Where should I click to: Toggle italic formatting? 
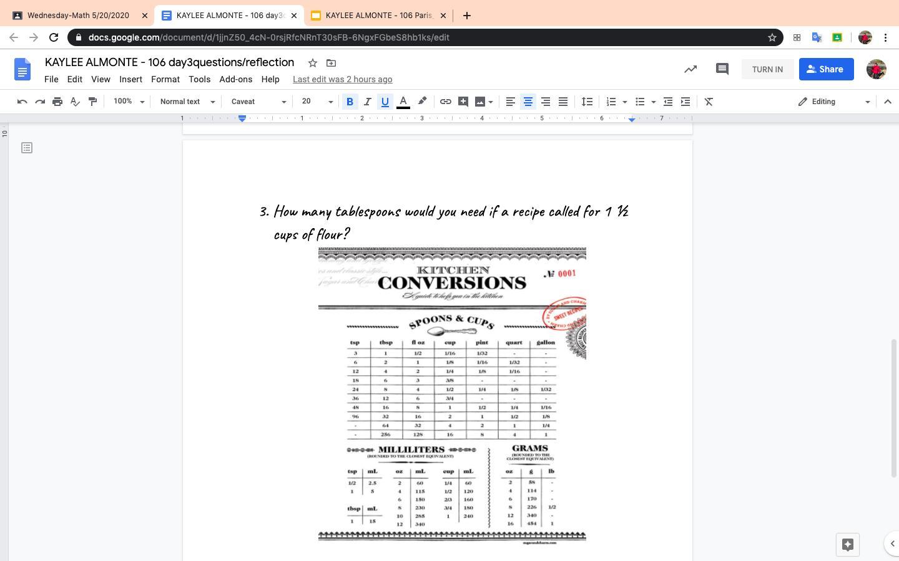[x=368, y=102]
